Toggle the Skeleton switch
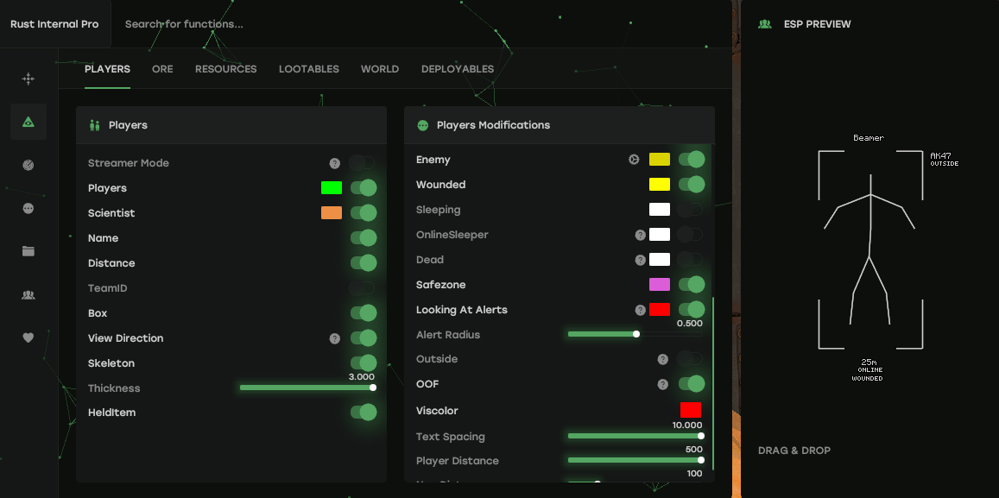Viewport: 999px width, 498px height. 364,363
